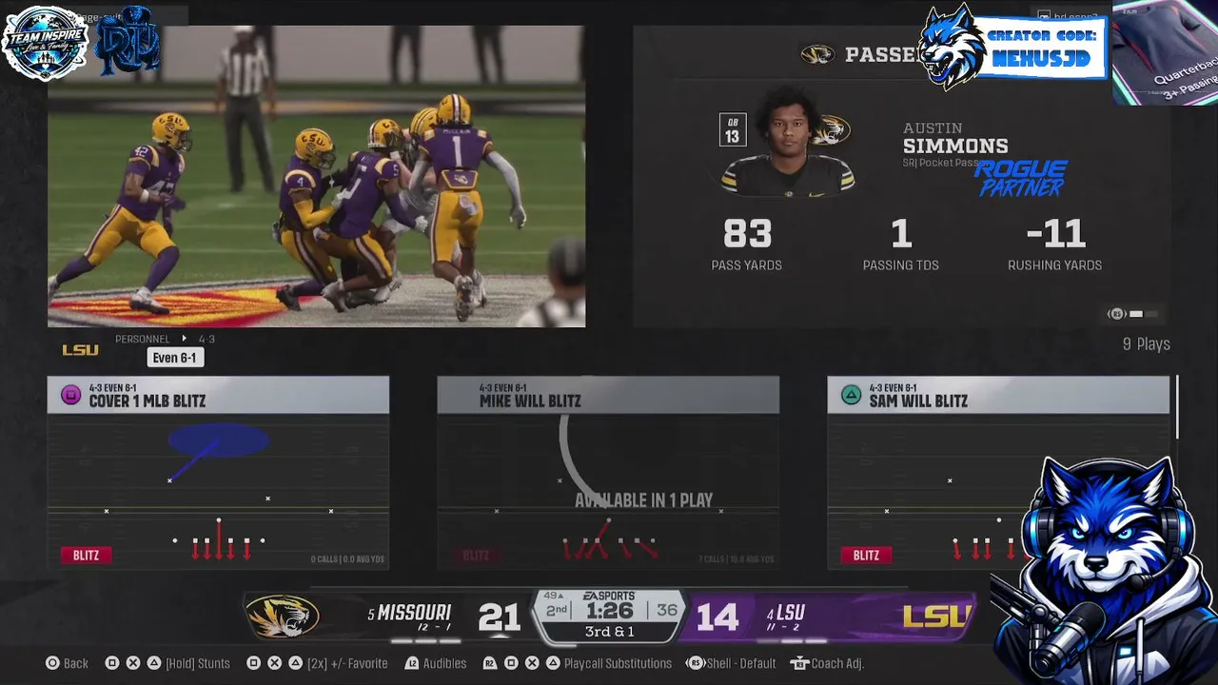Click the play list scrollbar at the right edge
This screenshot has width=1218, height=685.
click(1177, 407)
